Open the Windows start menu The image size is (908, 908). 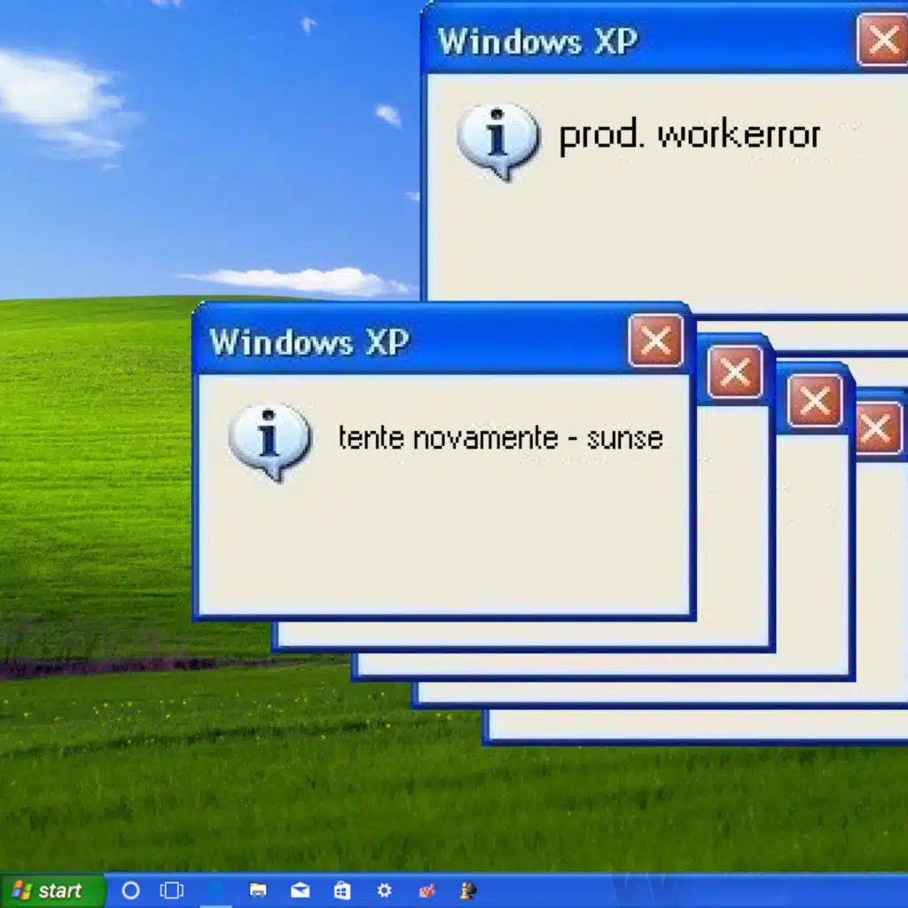pyautogui.click(x=52, y=890)
